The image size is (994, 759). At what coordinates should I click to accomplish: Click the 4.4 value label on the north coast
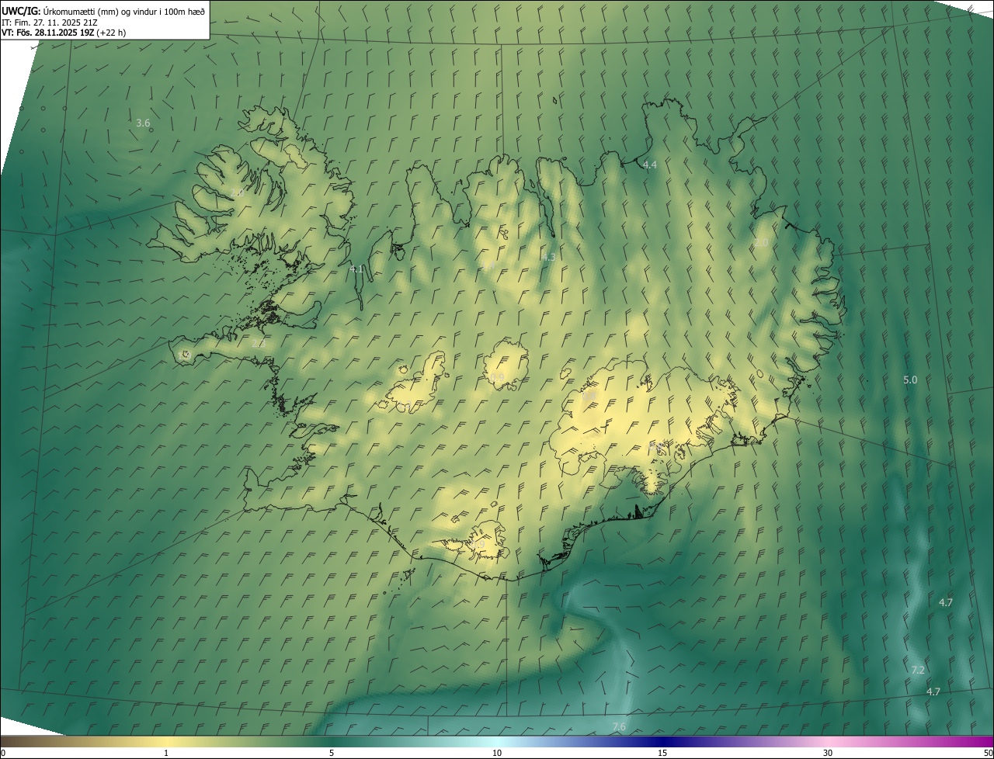click(x=650, y=165)
